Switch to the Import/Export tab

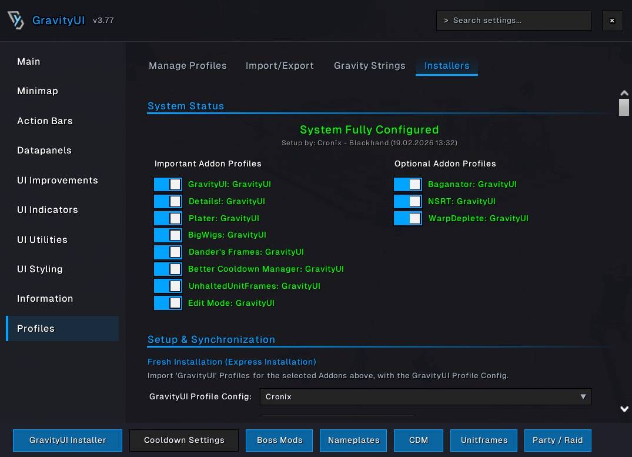coord(280,66)
